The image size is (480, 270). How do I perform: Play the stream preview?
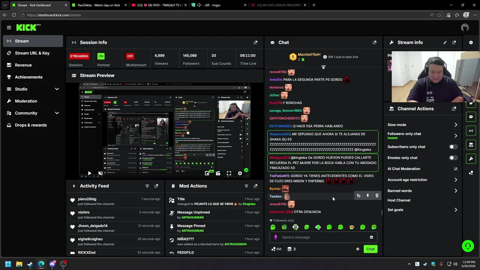pos(89,173)
